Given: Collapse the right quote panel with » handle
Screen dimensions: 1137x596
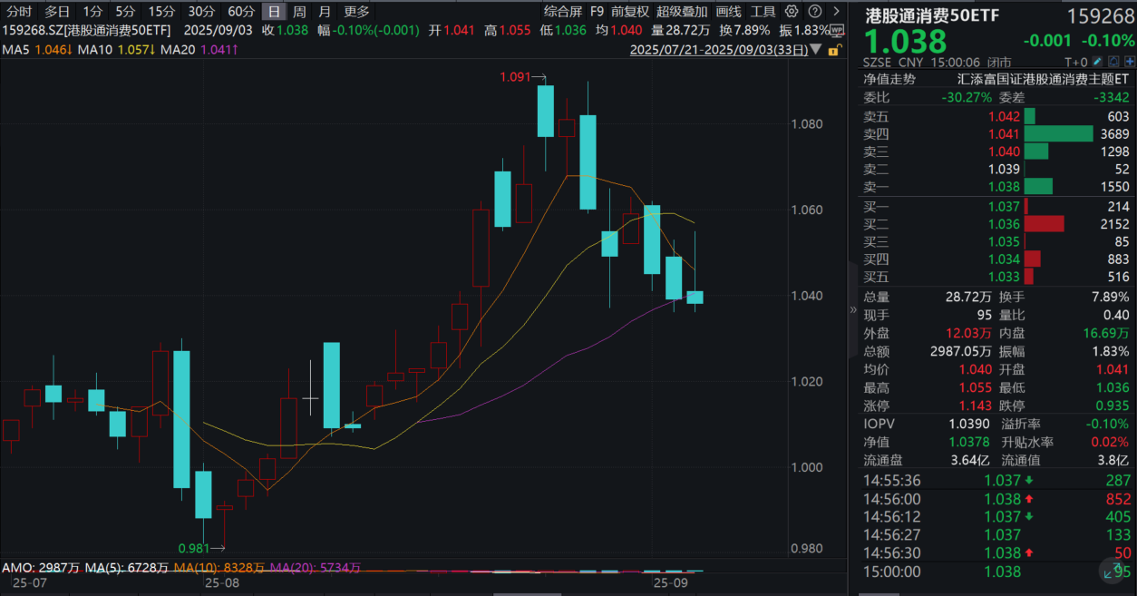Looking at the screenshot, I should (x=852, y=309).
